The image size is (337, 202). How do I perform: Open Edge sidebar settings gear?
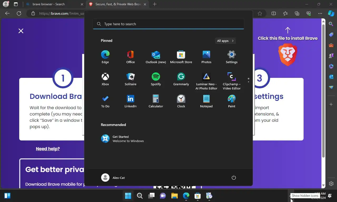331,184
